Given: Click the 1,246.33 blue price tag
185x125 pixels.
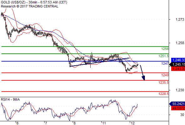Looking at the screenshot, I should coord(178,60).
